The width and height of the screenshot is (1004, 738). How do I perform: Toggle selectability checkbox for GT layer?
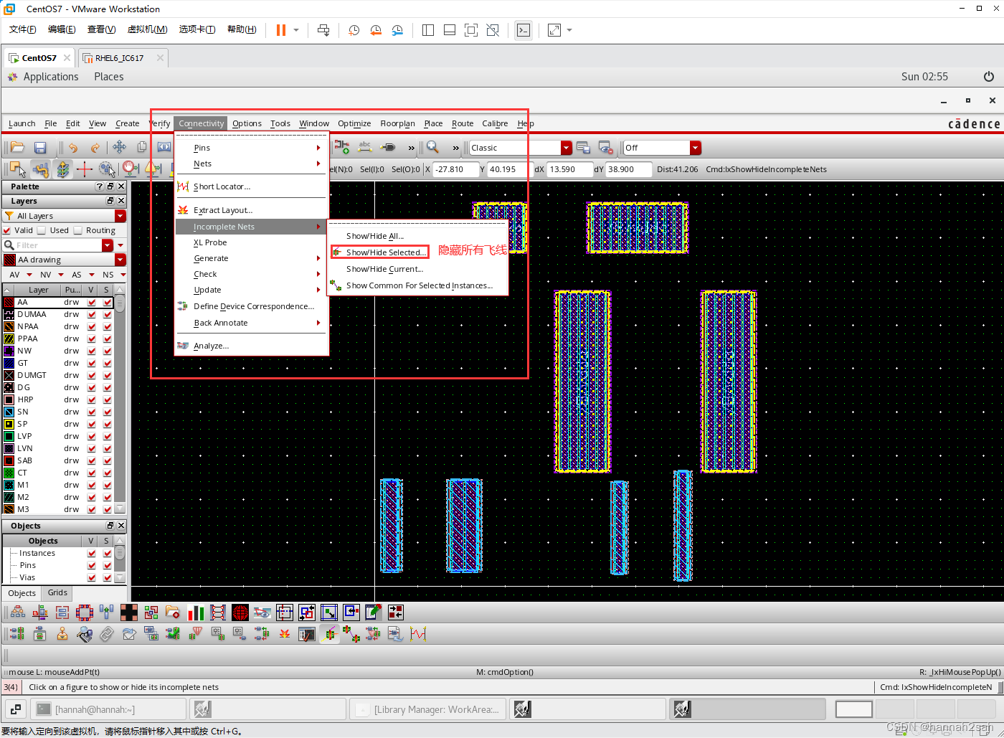108,363
